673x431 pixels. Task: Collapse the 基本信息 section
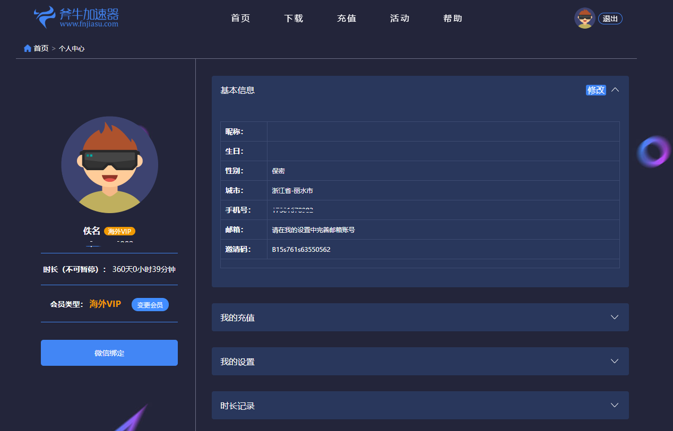click(615, 90)
